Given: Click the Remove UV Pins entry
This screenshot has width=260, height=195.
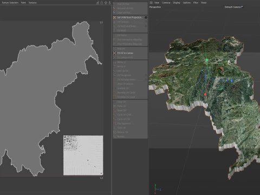Looking at the screenshot, I should 130,8.
